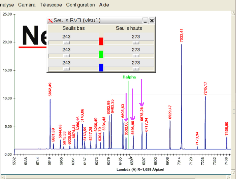236x179 pixels.
Task: Click the 7173,94 peak label
Action: [197, 139]
